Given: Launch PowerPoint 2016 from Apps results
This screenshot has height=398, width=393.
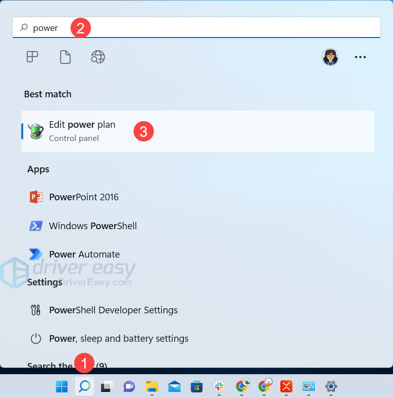Looking at the screenshot, I should point(84,197).
